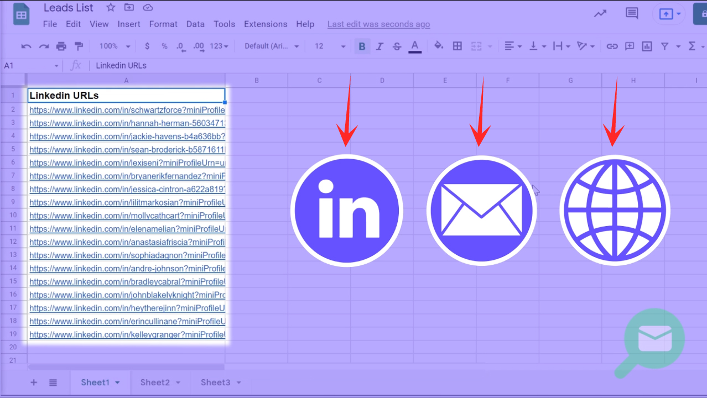707x398 pixels.
Task: Open the font family dropdown
Action: tap(272, 46)
